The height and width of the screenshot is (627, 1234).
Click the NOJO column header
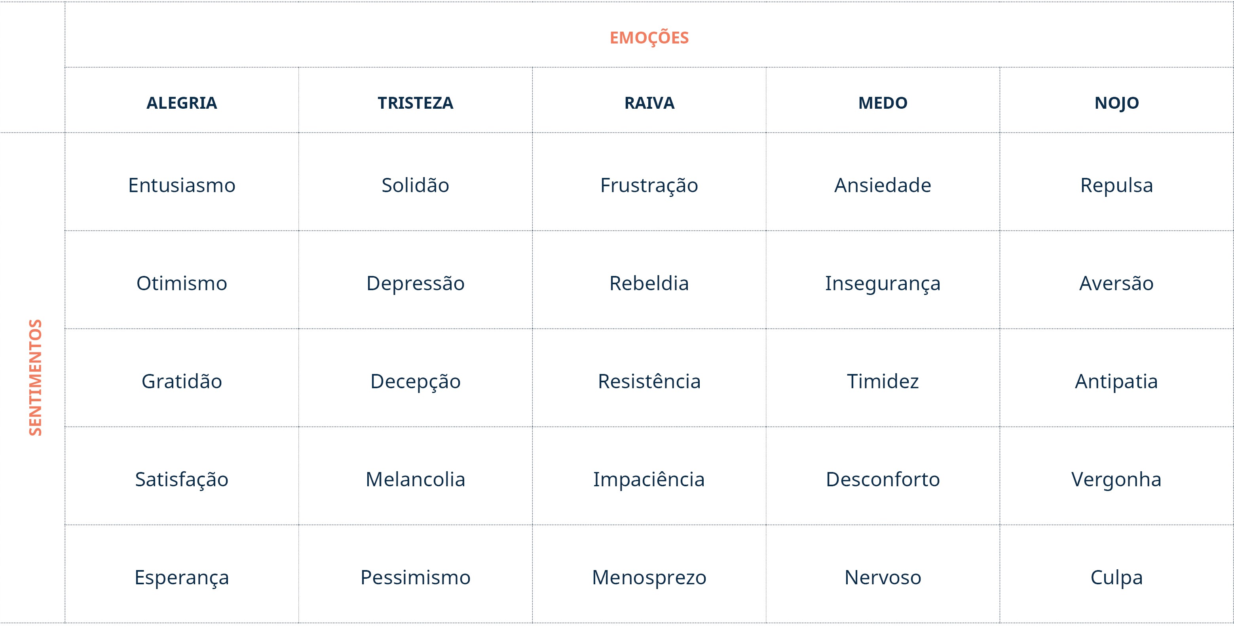(x=1116, y=103)
